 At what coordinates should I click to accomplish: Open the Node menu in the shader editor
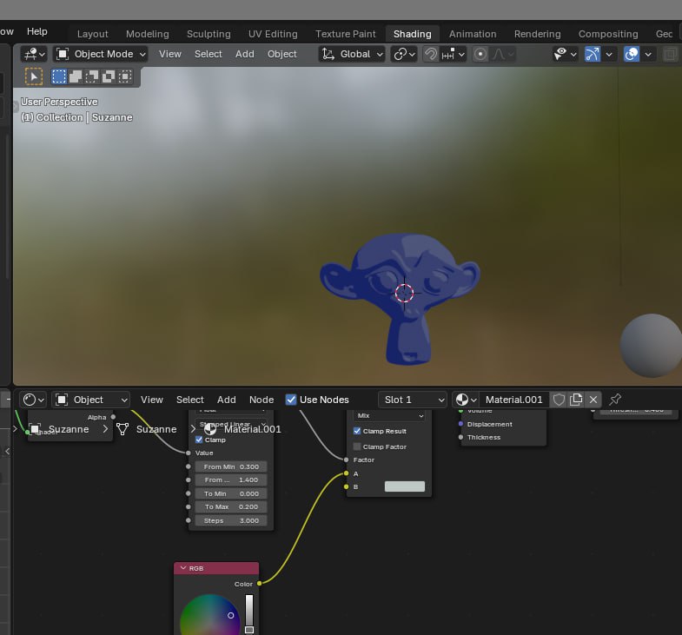click(262, 400)
